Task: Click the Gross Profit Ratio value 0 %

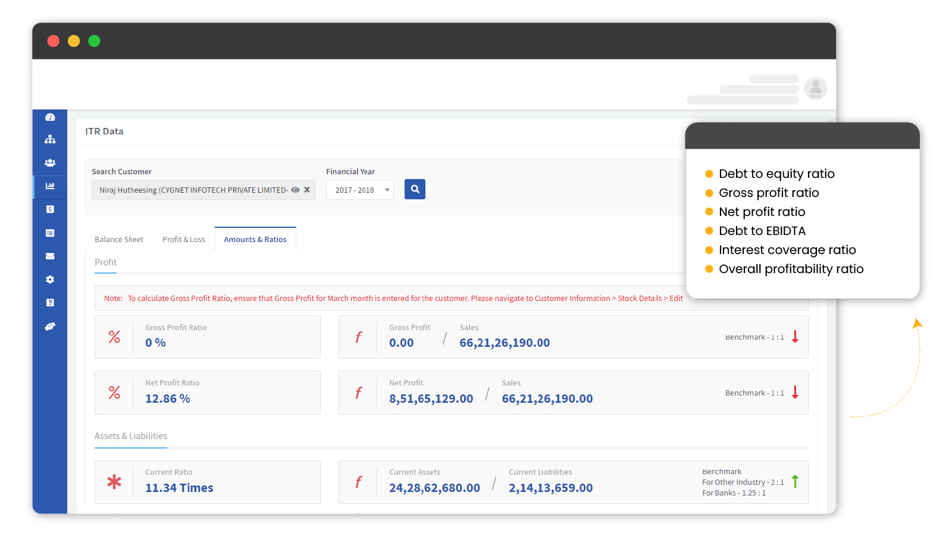Action: pos(155,343)
